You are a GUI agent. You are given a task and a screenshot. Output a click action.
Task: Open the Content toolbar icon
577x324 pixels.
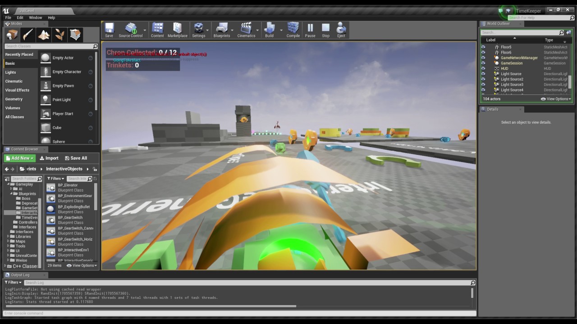[157, 30]
